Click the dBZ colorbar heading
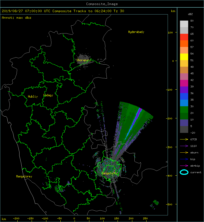 coord(190,14)
